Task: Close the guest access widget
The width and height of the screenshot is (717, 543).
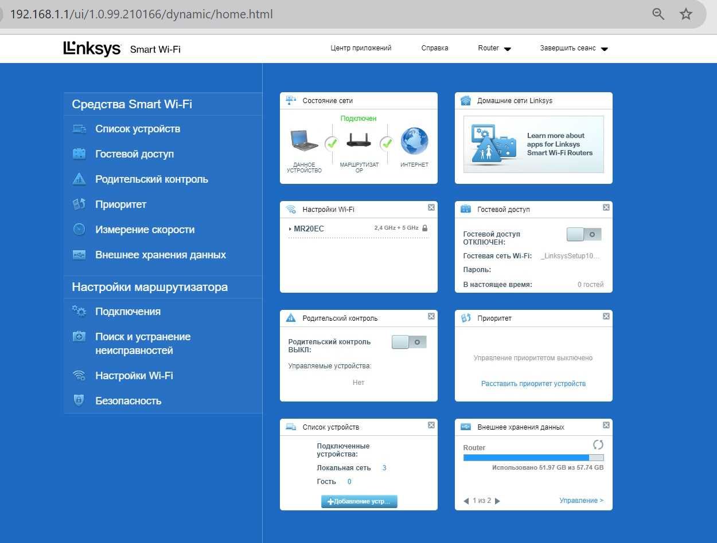Action: (x=606, y=207)
